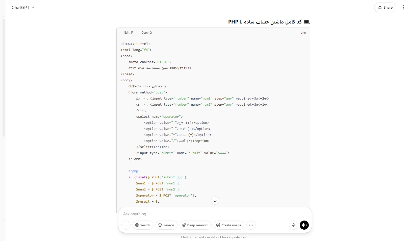Click the Ask anything input field
The height and width of the screenshot is (241, 409).
[x=215, y=214]
